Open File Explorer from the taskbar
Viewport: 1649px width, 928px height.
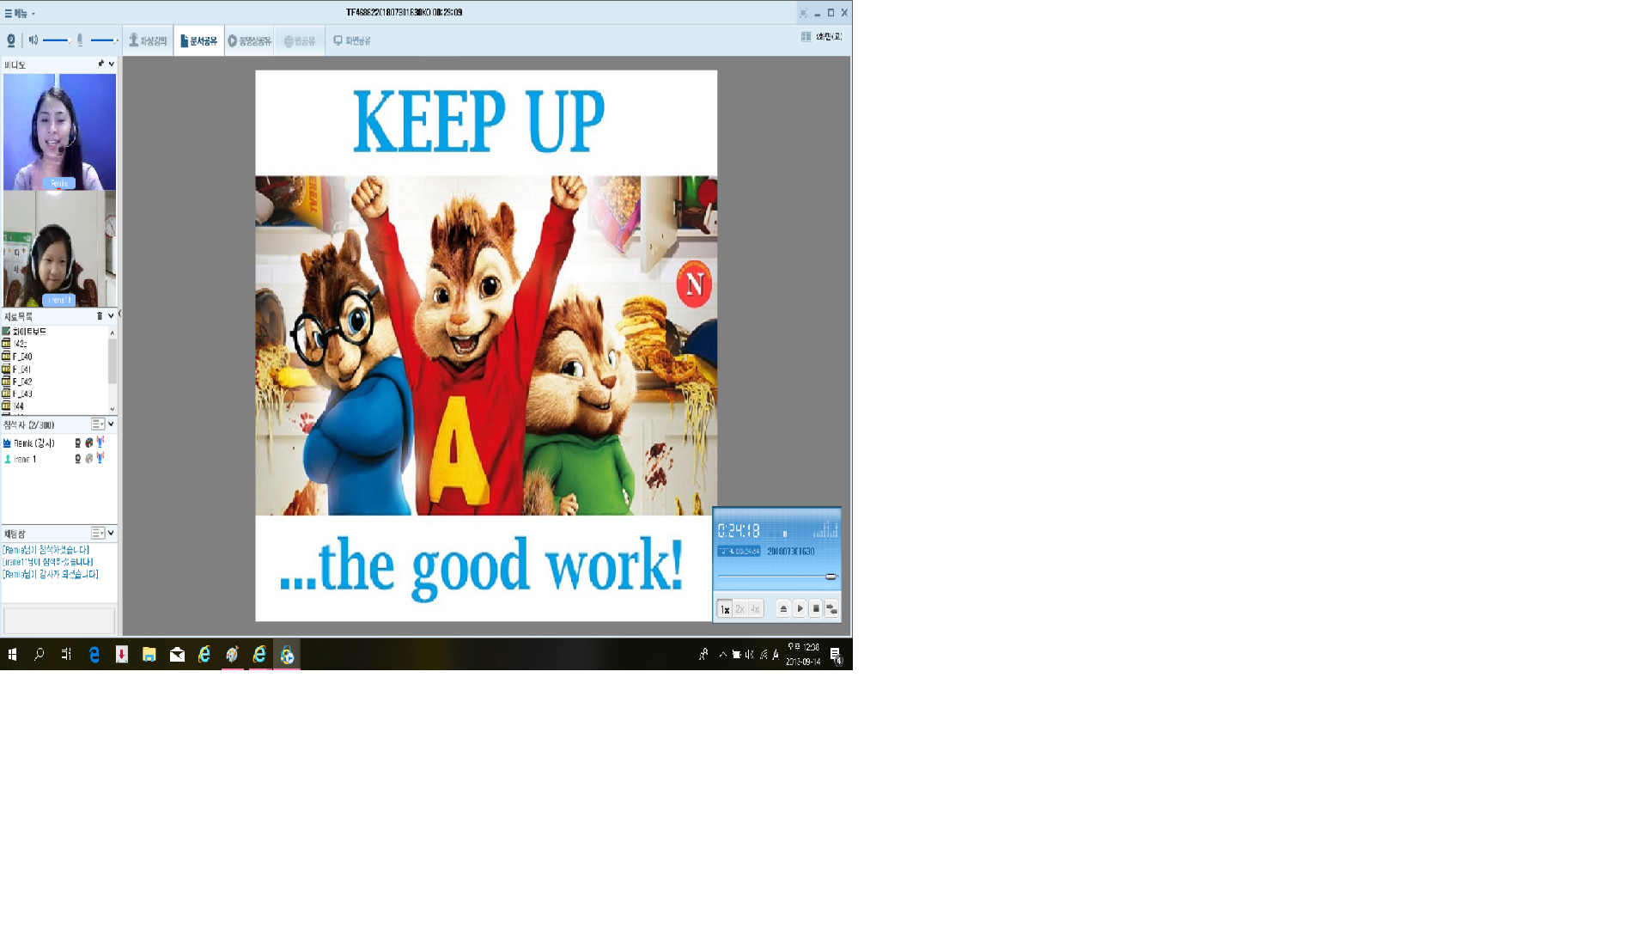[149, 655]
